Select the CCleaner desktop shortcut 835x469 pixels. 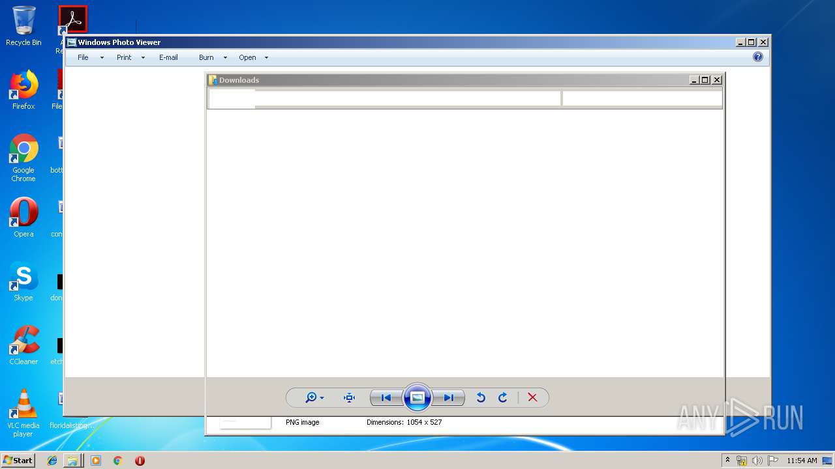[x=23, y=345]
